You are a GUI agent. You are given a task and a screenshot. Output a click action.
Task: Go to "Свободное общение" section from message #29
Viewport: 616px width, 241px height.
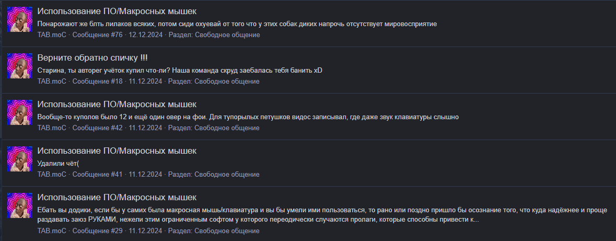(227, 231)
